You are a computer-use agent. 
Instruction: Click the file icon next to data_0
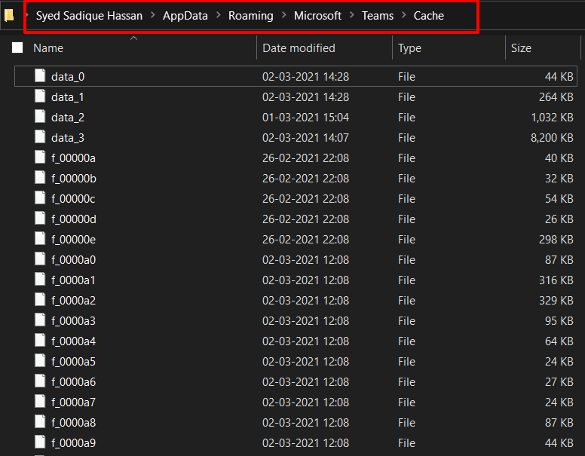(x=40, y=76)
